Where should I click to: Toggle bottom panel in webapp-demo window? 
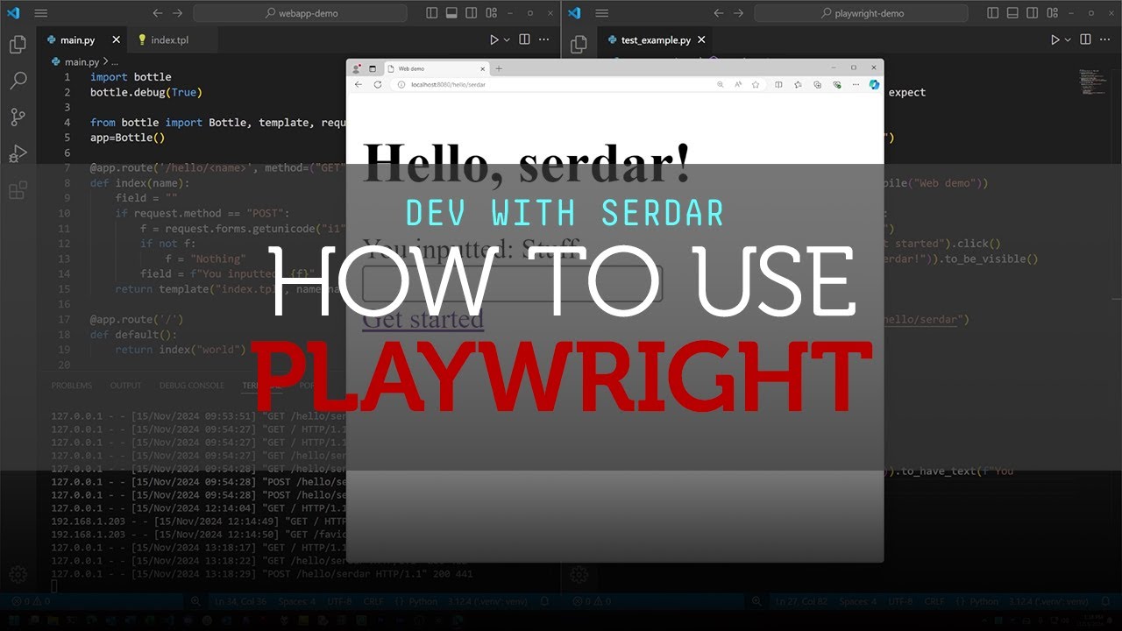(x=451, y=13)
